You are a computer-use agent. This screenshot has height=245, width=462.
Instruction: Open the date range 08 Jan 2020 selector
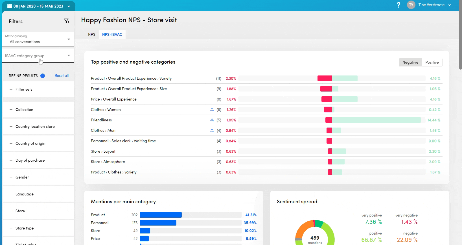click(38, 6)
